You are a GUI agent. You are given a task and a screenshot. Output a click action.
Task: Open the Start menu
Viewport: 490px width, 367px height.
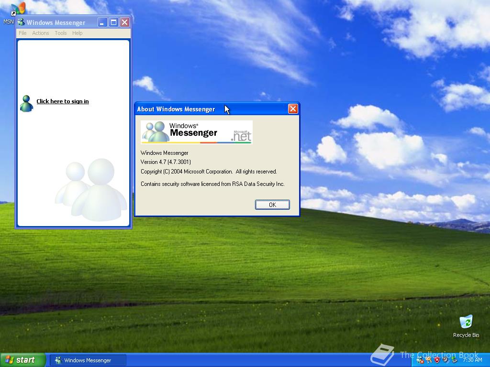point(22,360)
